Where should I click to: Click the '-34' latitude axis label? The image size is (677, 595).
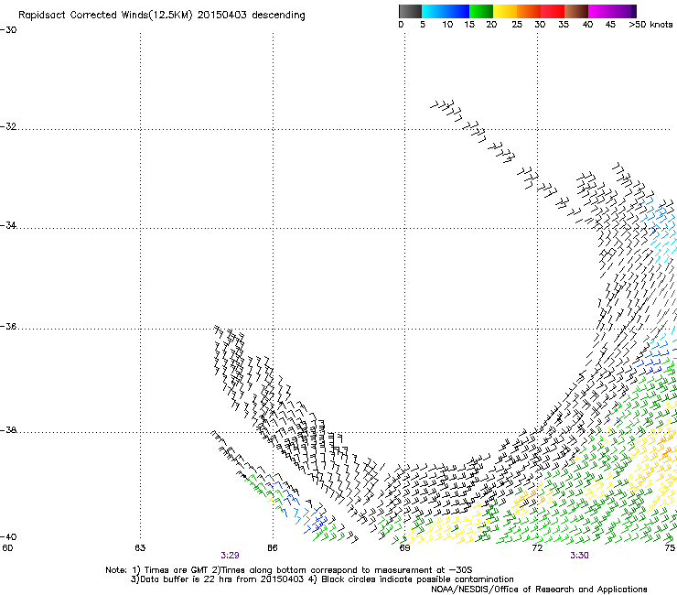point(8,225)
